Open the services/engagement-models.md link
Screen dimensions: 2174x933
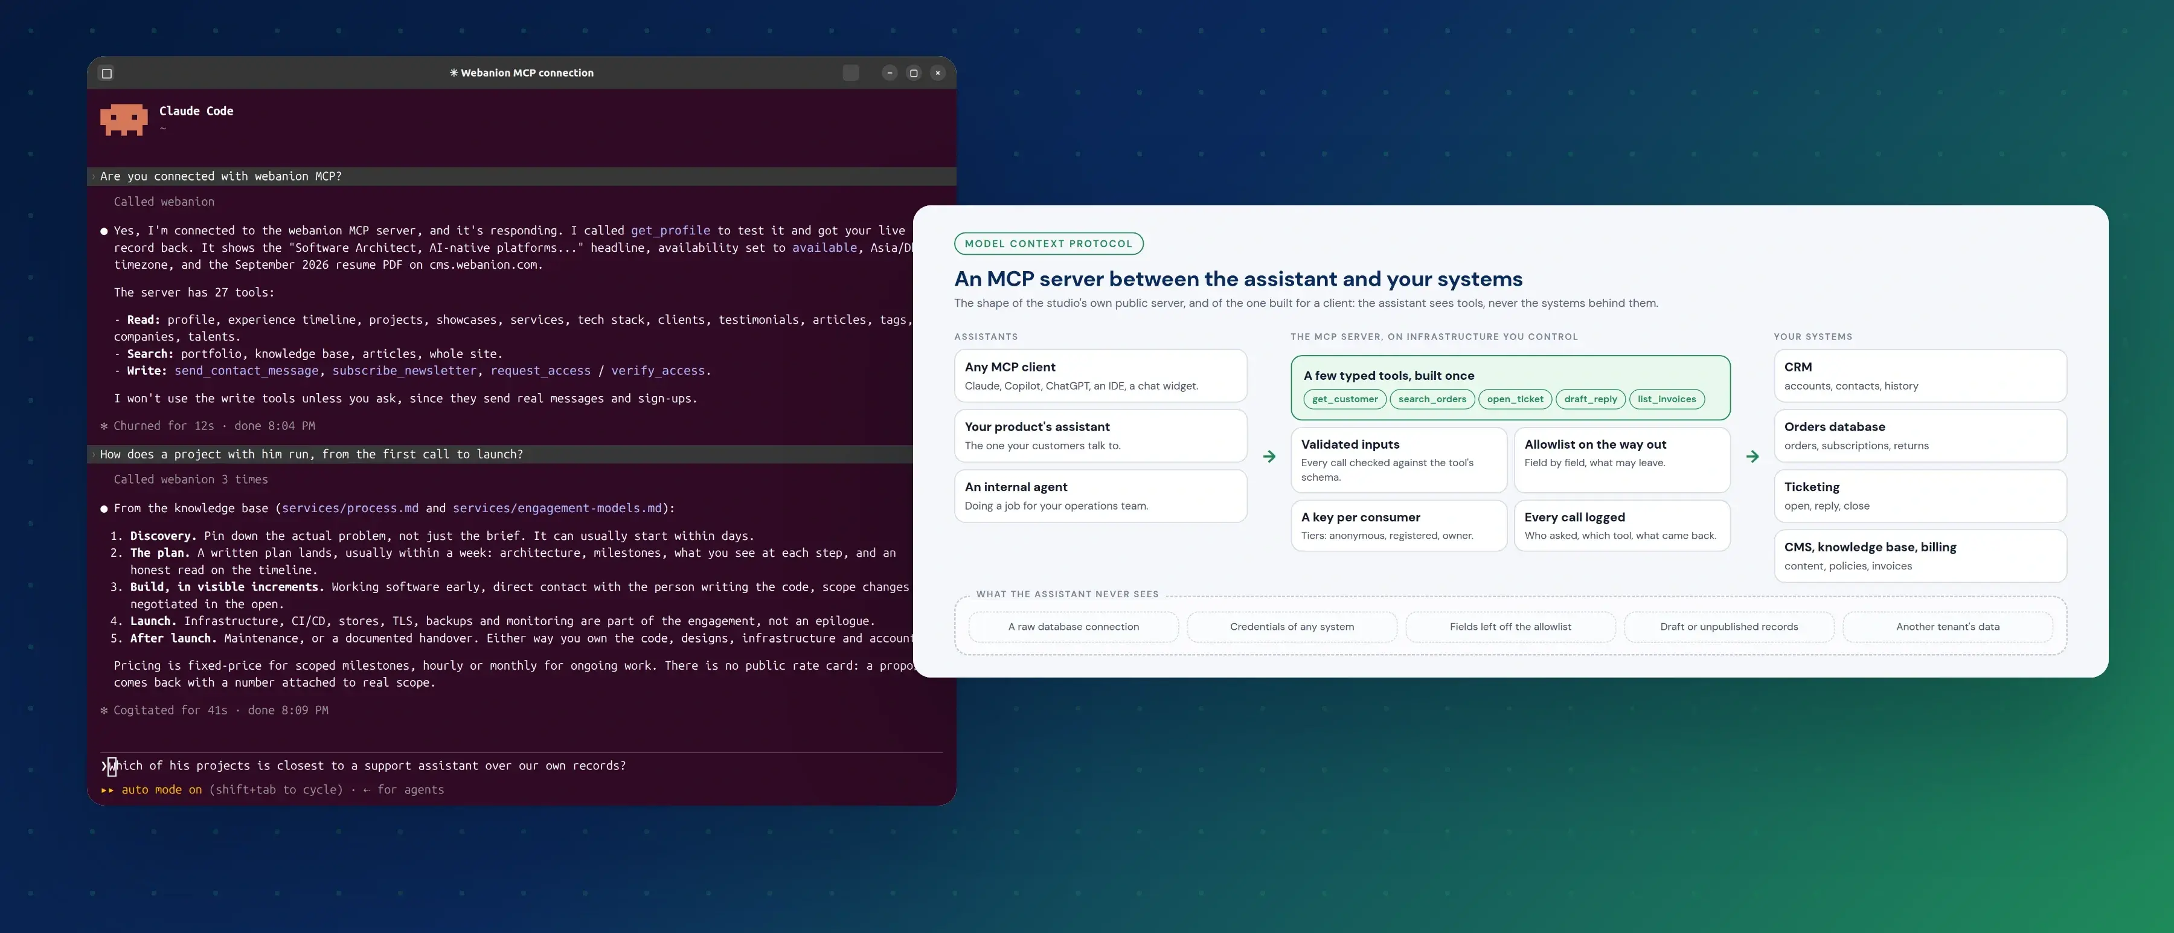click(x=557, y=508)
